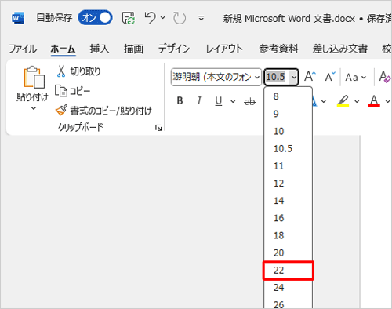Switch to the レイアウト tab
The image size is (392, 309).
[224, 49]
